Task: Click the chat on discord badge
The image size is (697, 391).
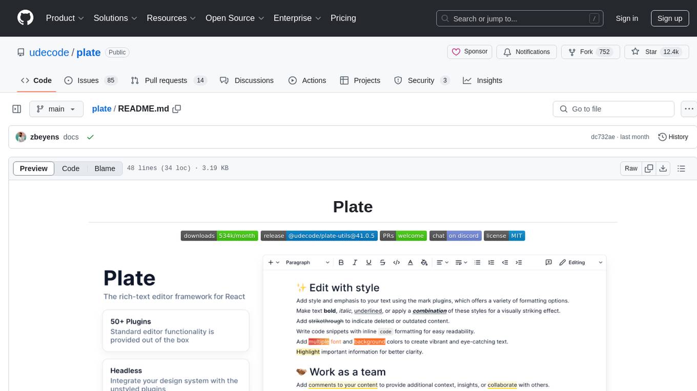Action: (456, 235)
